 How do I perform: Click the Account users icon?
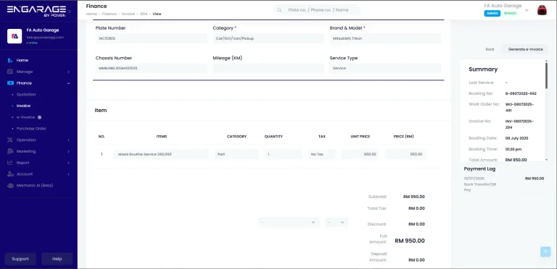10,174
